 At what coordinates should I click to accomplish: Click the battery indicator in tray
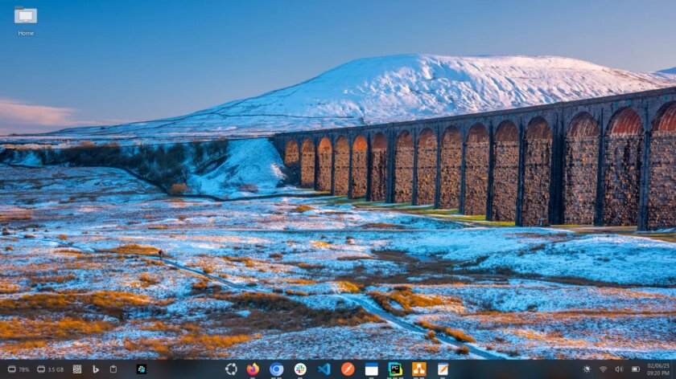pyautogui.click(x=636, y=369)
